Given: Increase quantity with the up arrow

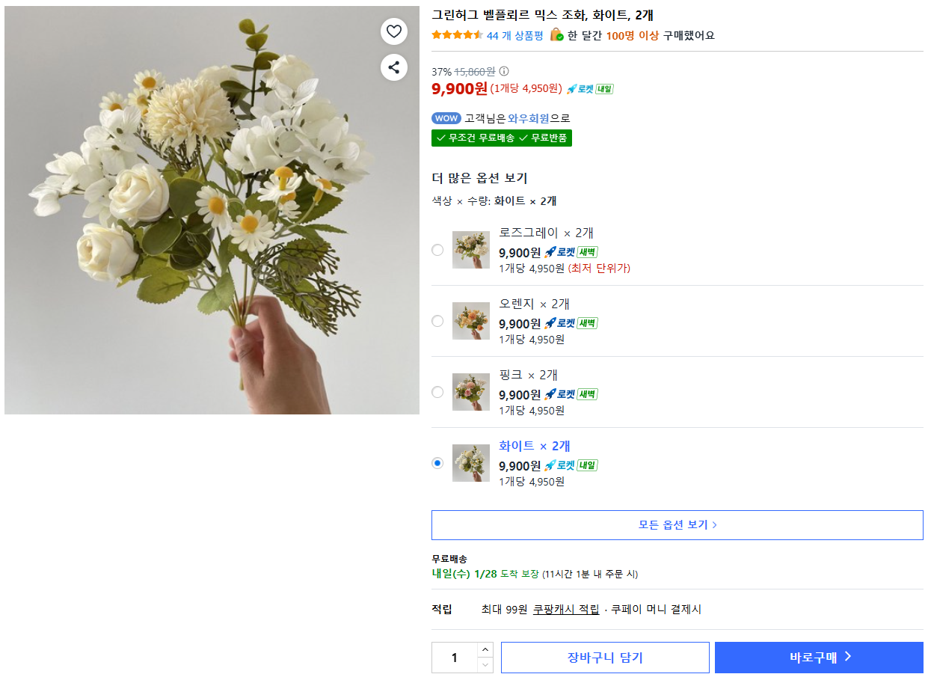Looking at the screenshot, I should (x=485, y=650).
